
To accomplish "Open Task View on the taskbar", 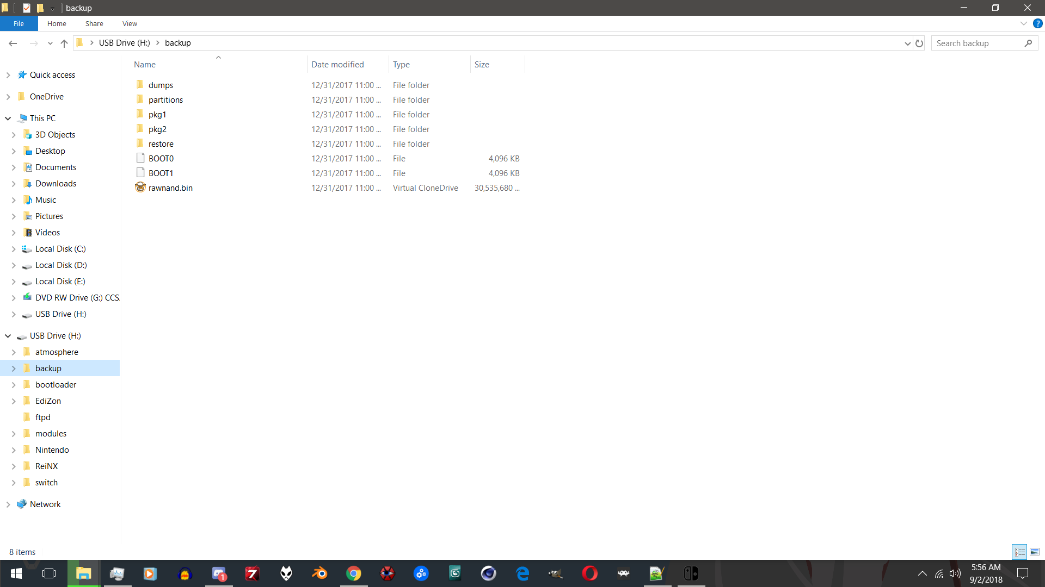I will click(x=49, y=573).
